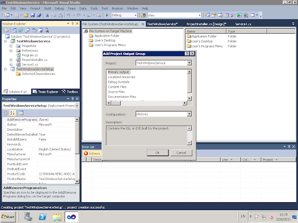This screenshot has height=223, width=298.
Task: Select Application Folder in the file system tree
Action: coord(107,36)
